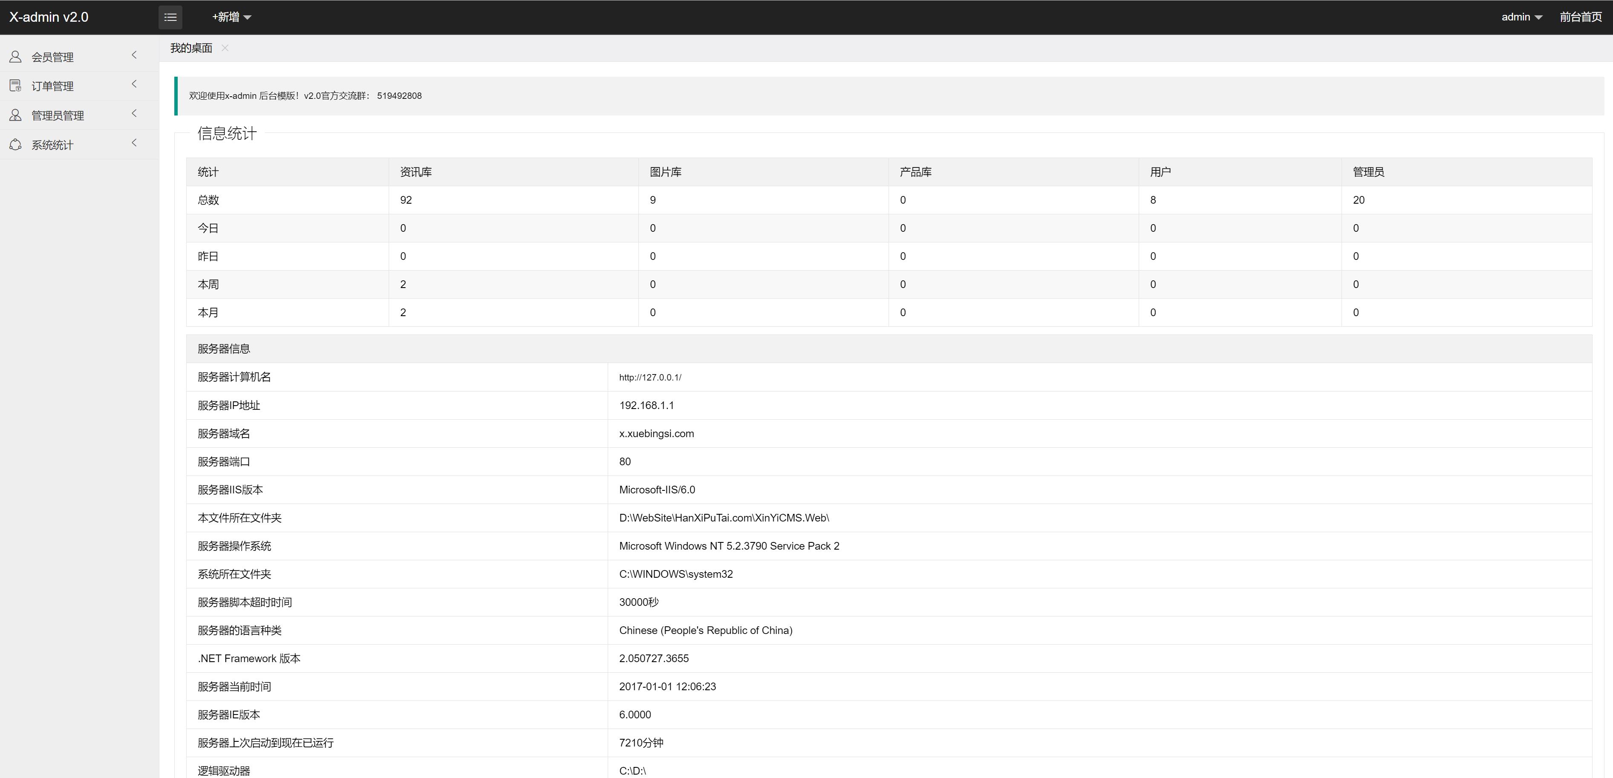Select the 我的桌面 tab
The width and height of the screenshot is (1613, 778).
point(191,48)
